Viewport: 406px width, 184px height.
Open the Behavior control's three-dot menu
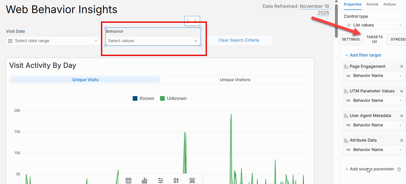point(195,21)
